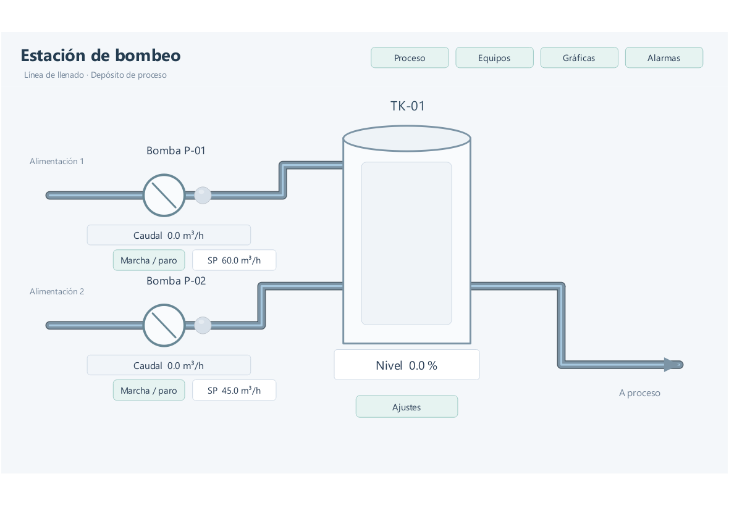
Task: Click the Bomba P-01 label
Action: tap(175, 151)
